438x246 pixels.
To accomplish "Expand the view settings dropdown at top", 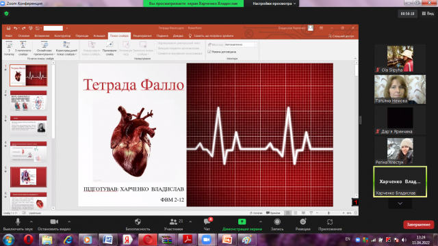I will tap(274, 3).
